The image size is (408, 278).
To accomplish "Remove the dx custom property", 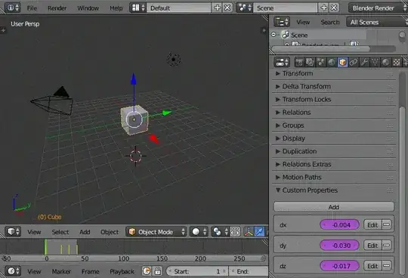I will pos(387,224).
